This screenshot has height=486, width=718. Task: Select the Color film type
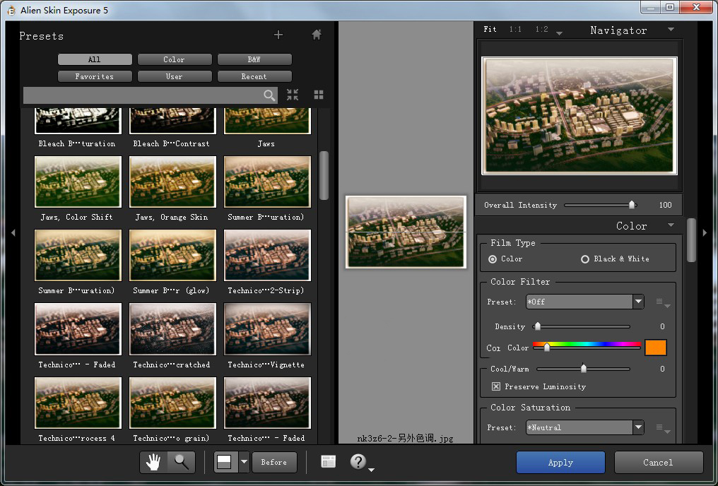pos(493,259)
